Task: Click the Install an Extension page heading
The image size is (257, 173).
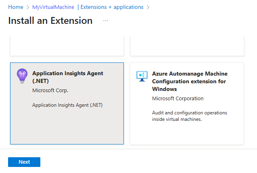Action: click(50, 21)
